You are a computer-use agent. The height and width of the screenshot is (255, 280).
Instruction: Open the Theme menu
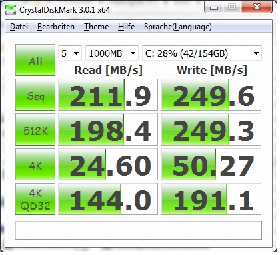pyautogui.click(x=96, y=27)
